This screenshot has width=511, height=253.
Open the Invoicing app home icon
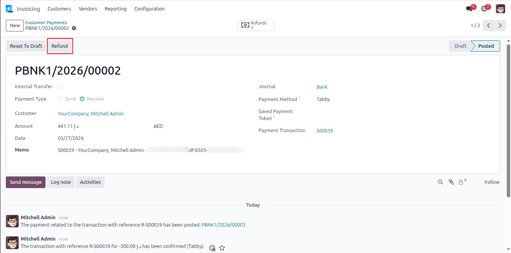click(9, 9)
